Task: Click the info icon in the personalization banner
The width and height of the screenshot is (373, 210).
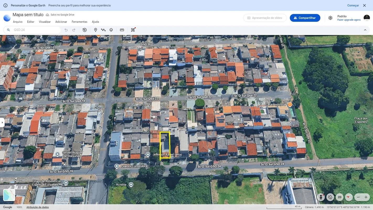Action: tap(5, 6)
